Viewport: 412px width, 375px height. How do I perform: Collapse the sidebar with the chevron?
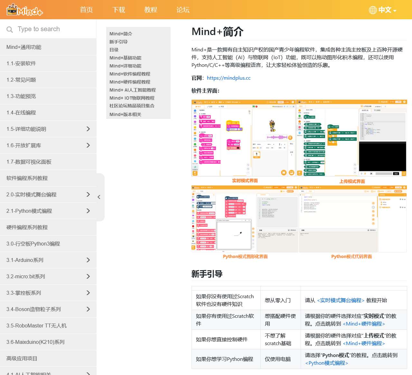coord(99,197)
